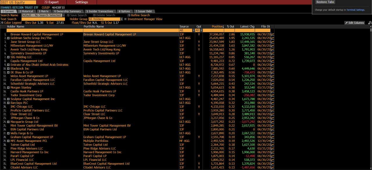
Task: Click Delete Search
Action: click(x=104, y=15)
